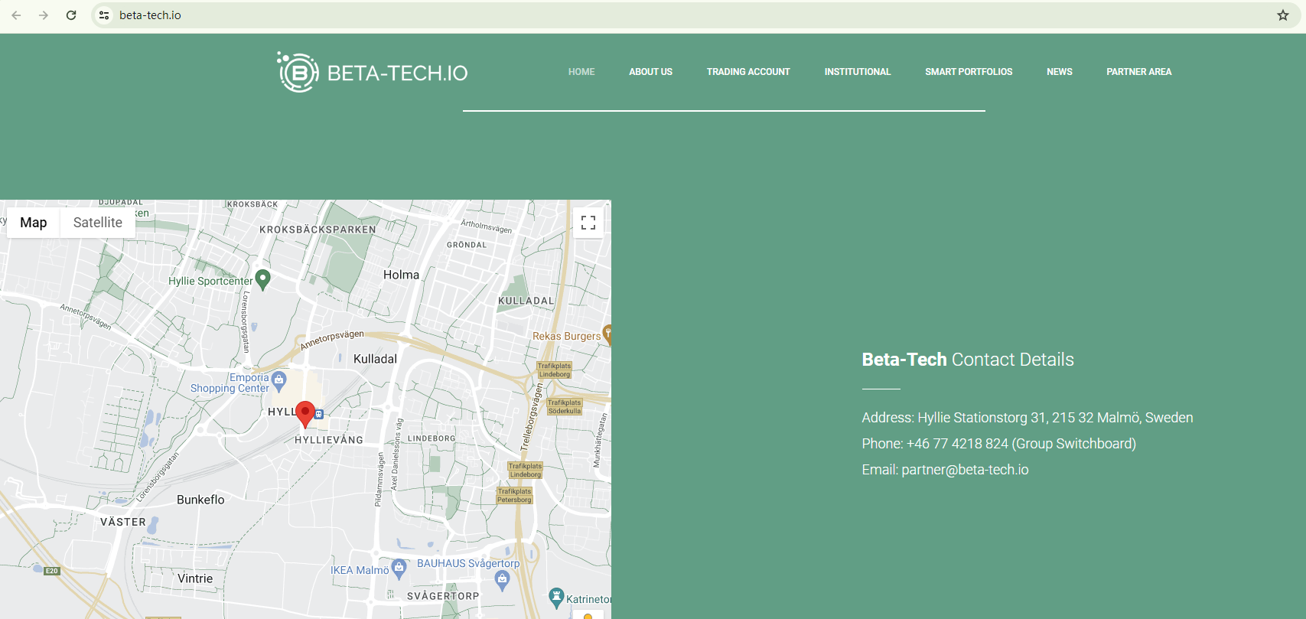The height and width of the screenshot is (619, 1306).
Task: Go to Trading Account menu
Action: coord(747,72)
